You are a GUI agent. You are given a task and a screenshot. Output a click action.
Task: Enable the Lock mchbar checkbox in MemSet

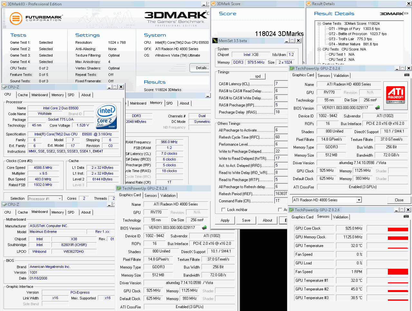point(223,210)
